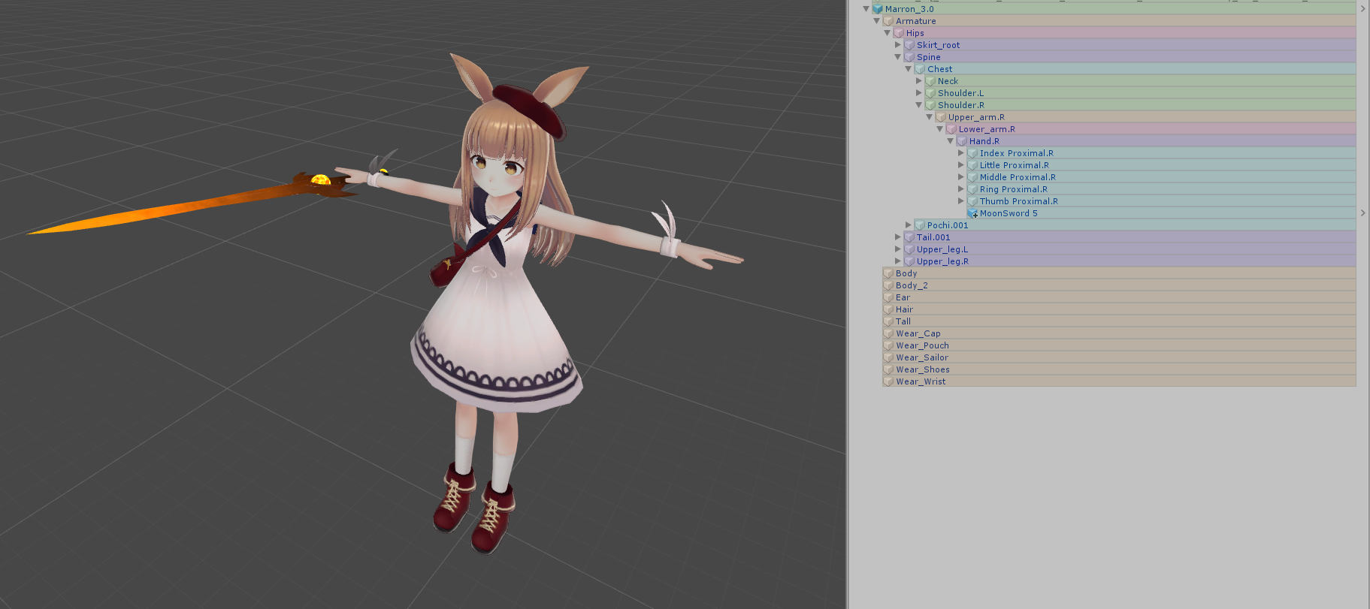The image size is (1370, 609).
Task: Select the Index Proximal.R row label
Action: [1017, 153]
